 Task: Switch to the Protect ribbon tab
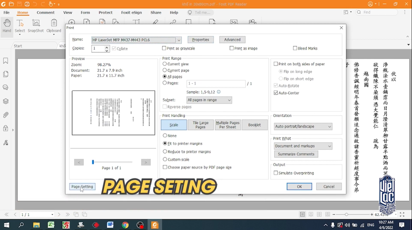(x=105, y=13)
